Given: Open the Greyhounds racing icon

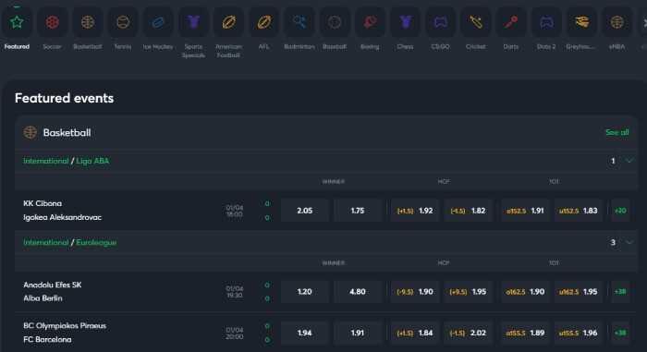Looking at the screenshot, I should pyautogui.click(x=581, y=22).
